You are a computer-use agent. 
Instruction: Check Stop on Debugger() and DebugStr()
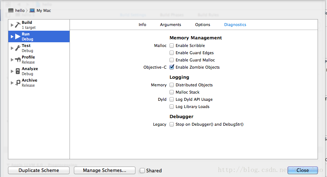(172, 124)
